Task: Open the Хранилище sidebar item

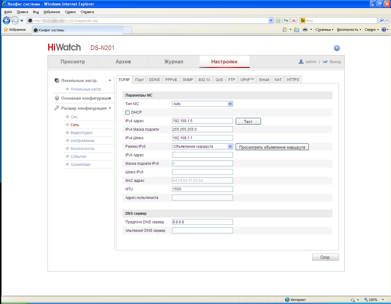Action: (80, 164)
